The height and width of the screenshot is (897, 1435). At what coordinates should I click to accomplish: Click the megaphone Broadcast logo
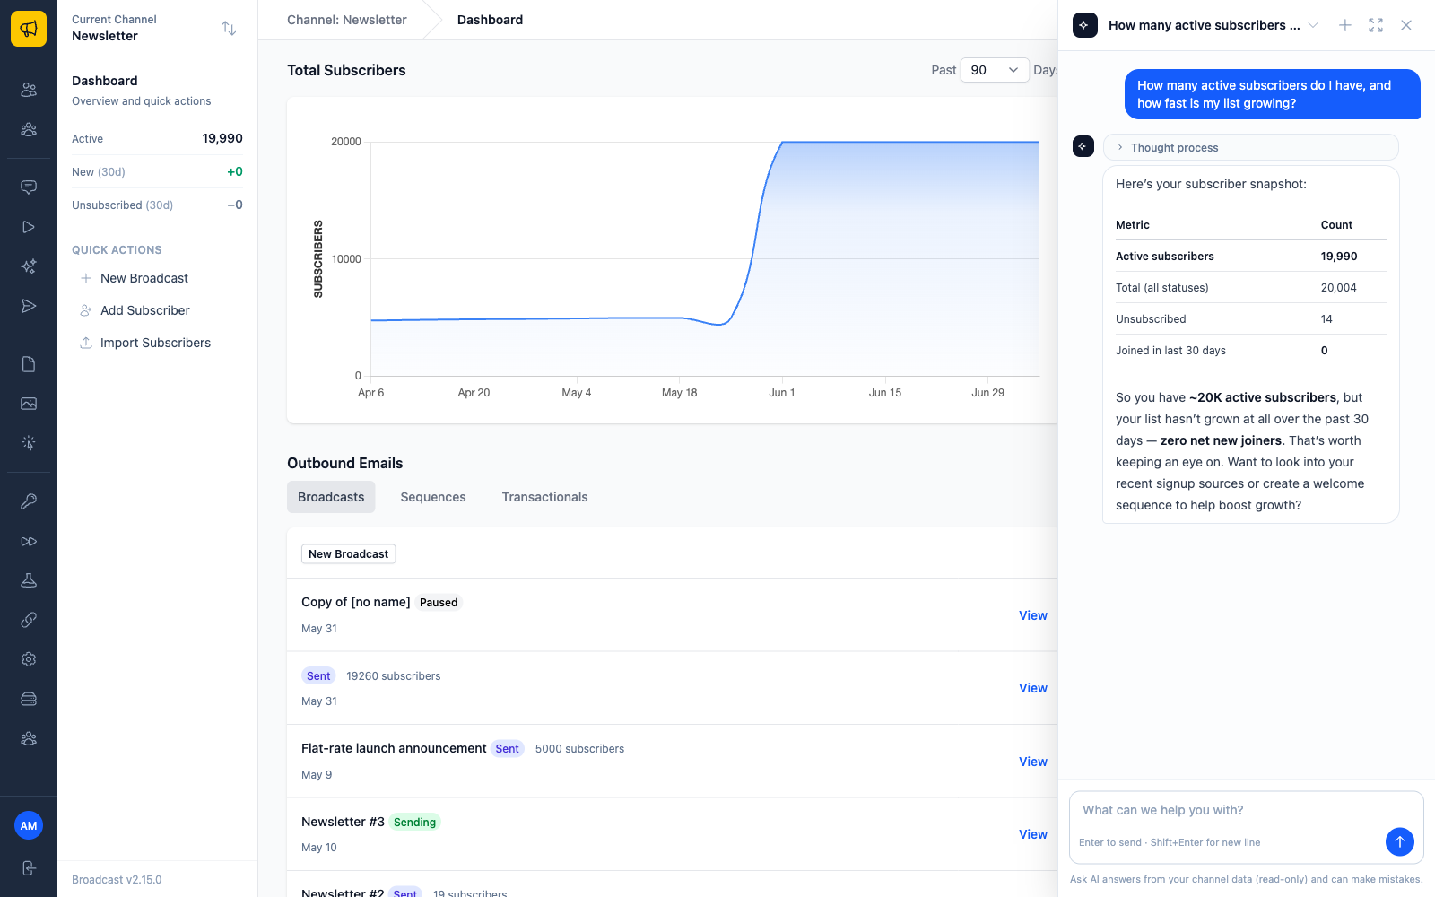[29, 29]
